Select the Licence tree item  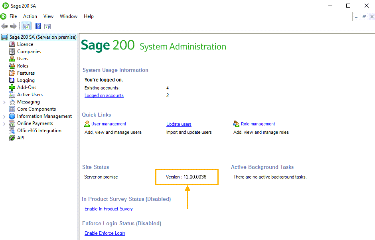(25, 44)
